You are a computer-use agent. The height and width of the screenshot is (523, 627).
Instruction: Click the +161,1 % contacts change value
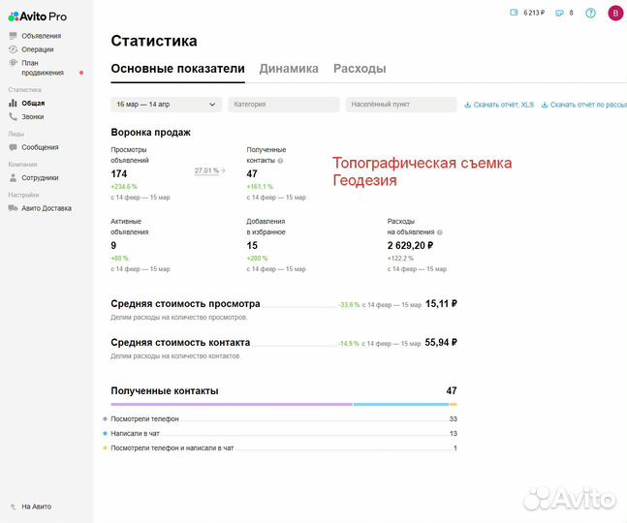pyautogui.click(x=260, y=187)
